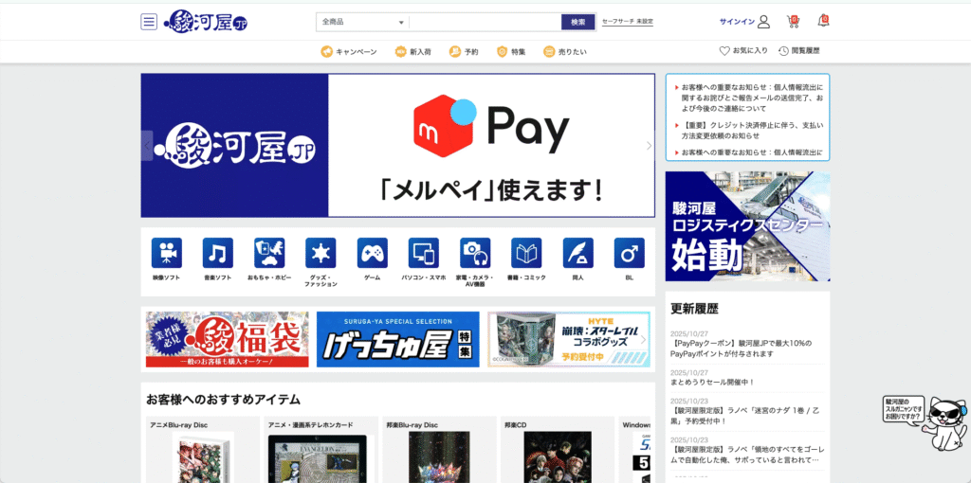Open the shopping cart icon
Viewport: 971px width, 483px height.
point(793,22)
